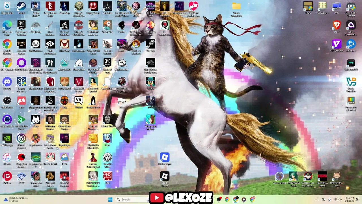Select the Google Chrome desktop shortcut
Viewport: 362px width, 204px height.
pyautogui.click(x=7, y=47)
